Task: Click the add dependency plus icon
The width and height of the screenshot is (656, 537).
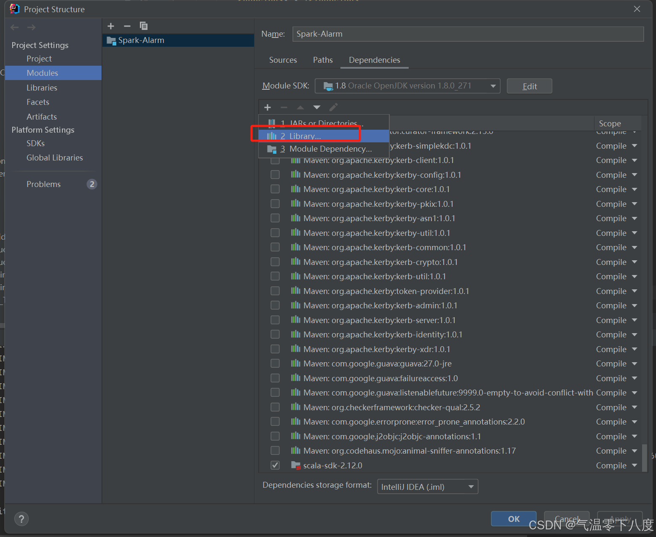Action: click(x=267, y=107)
